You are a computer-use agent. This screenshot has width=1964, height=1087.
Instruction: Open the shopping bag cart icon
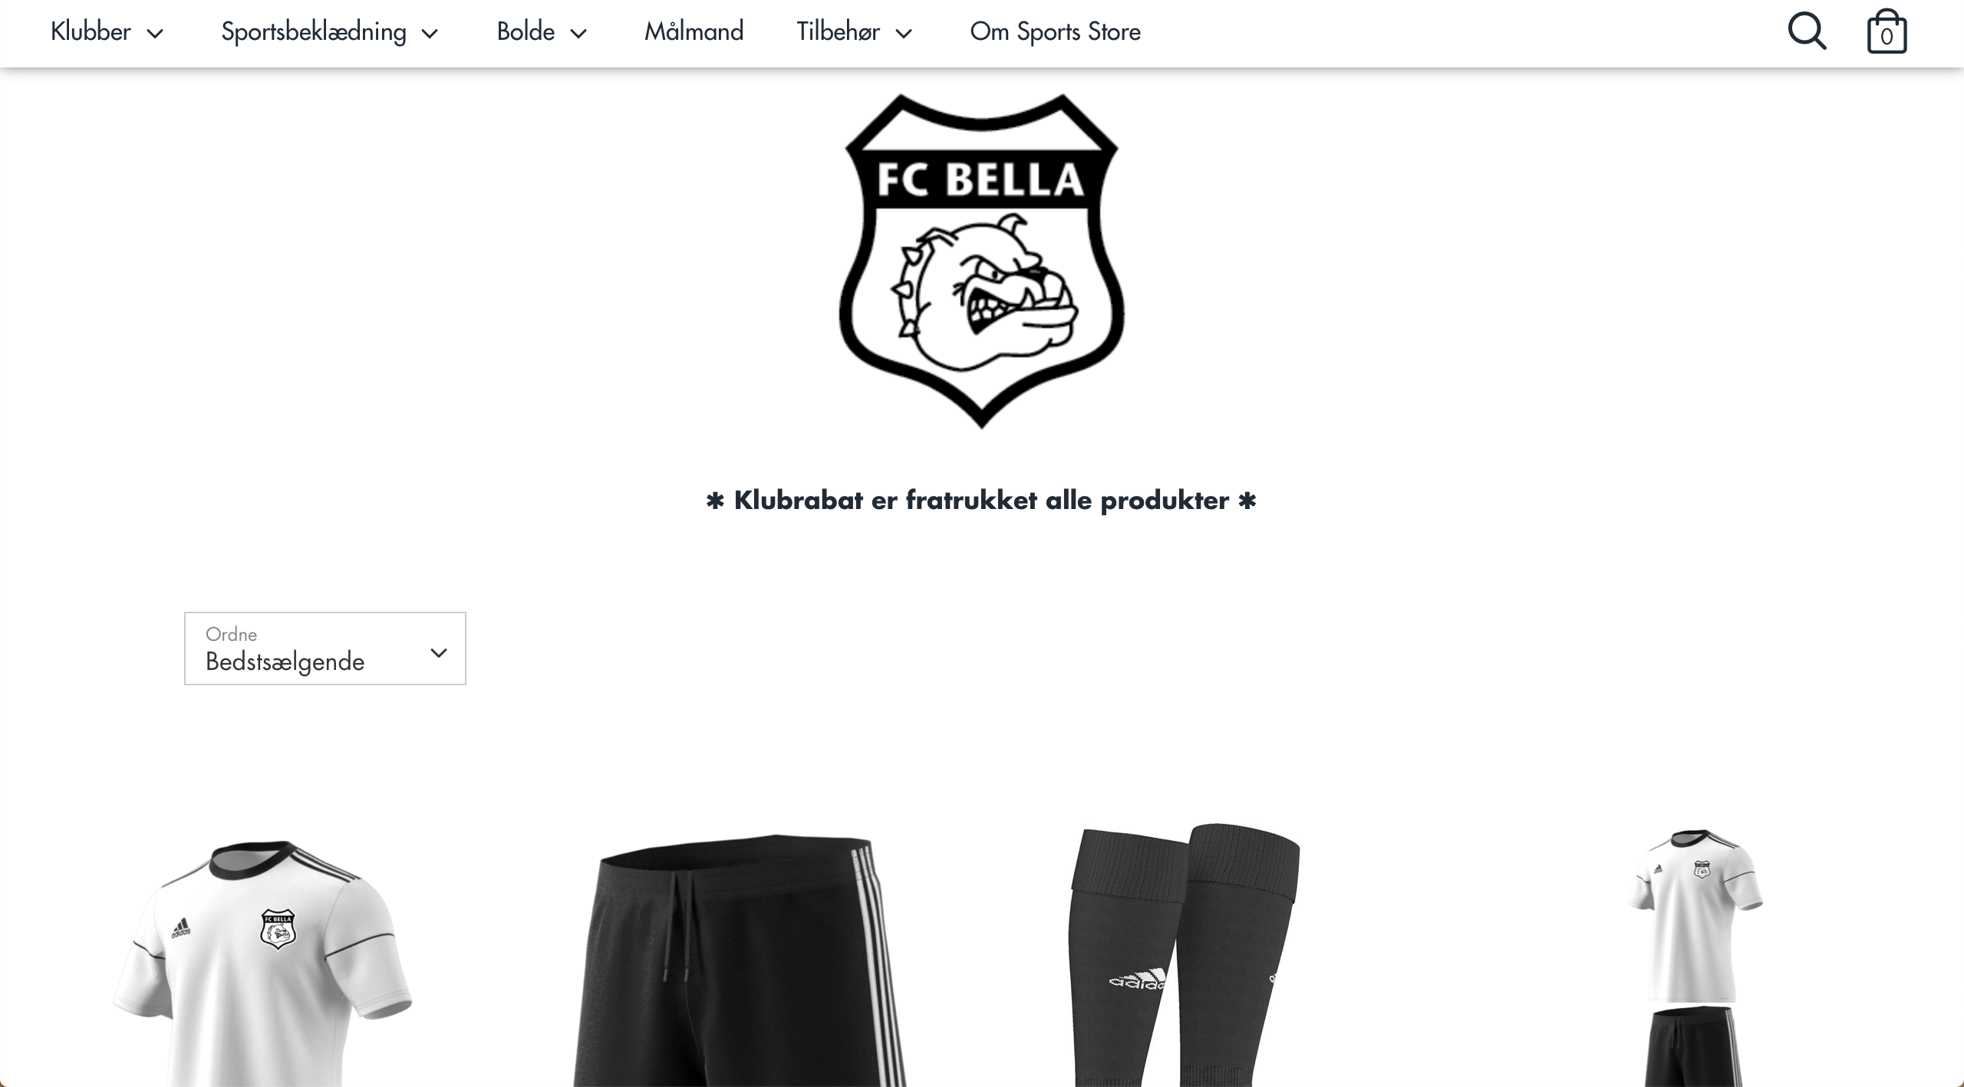1887,31
